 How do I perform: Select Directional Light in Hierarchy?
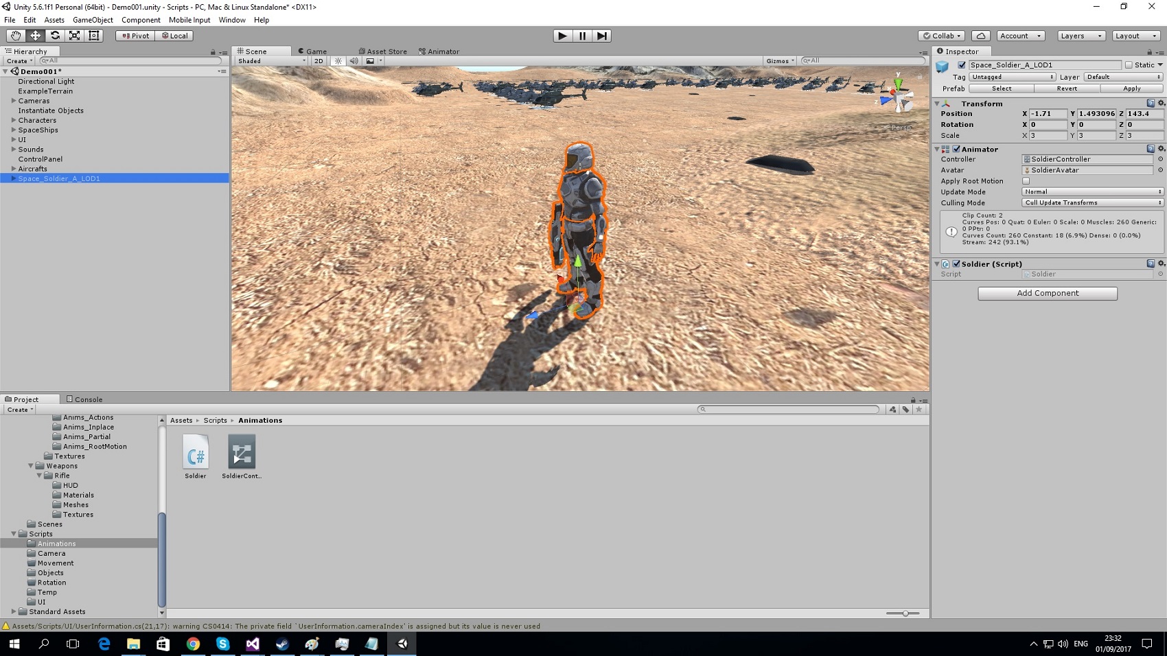(x=46, y=81)
